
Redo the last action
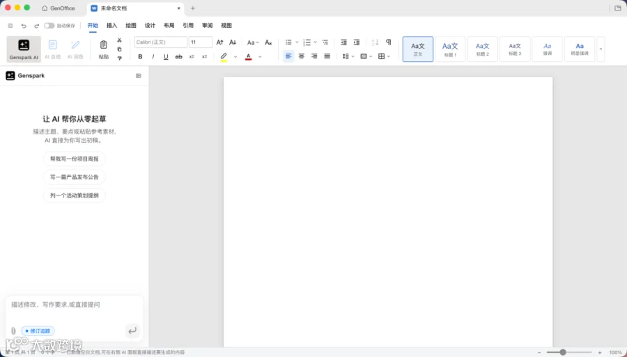pos(36,26)
